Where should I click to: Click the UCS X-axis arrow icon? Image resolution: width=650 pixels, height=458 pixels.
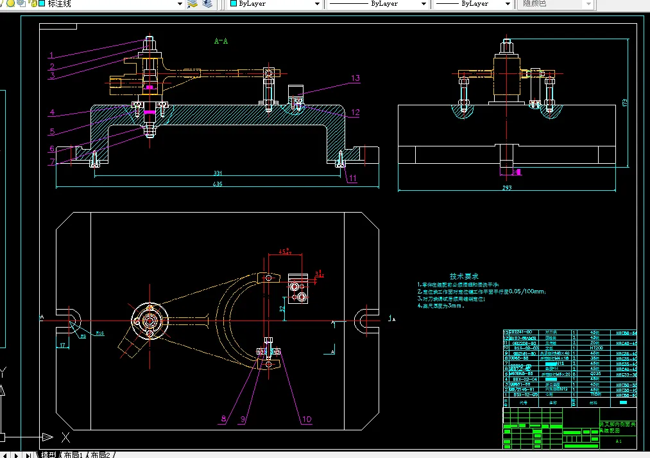[x=47, y=437]
